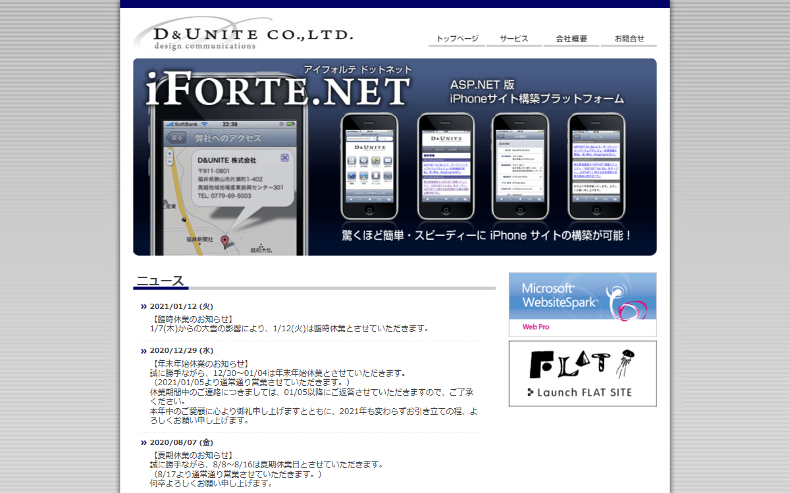This screenshot has width=790, height=493.
Task: Click the 【夏期休業のお知らせ】 headline
Action: (192, 455)
